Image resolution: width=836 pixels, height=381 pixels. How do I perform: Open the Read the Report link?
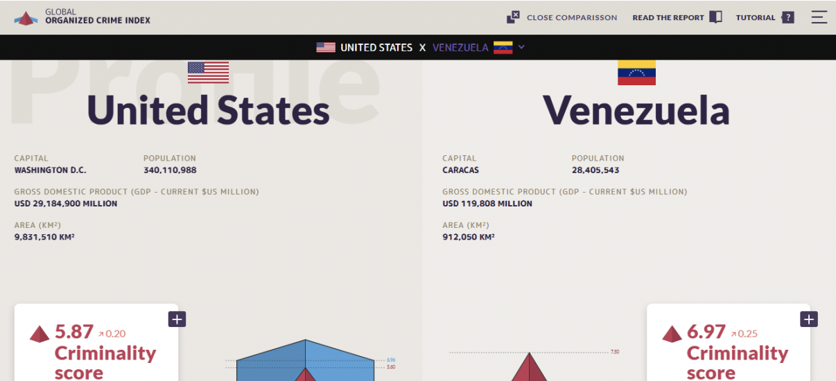pyautogui.click(x=668, y=18)
